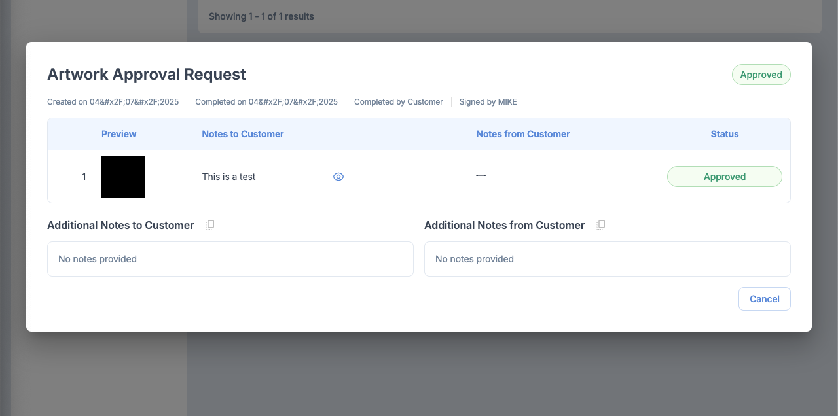
Task: Open the black artwork preview thumbnail
Action: click(123, 177)
